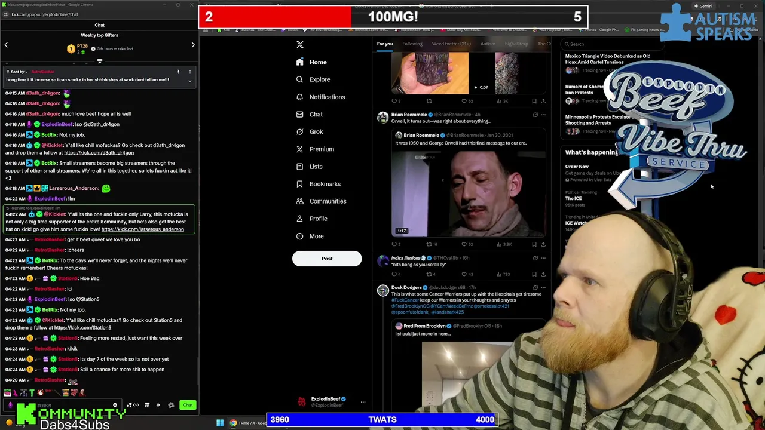Go to next weekly top gifter
This screenshot has width=765, height=430.
(x=193, y=45)
